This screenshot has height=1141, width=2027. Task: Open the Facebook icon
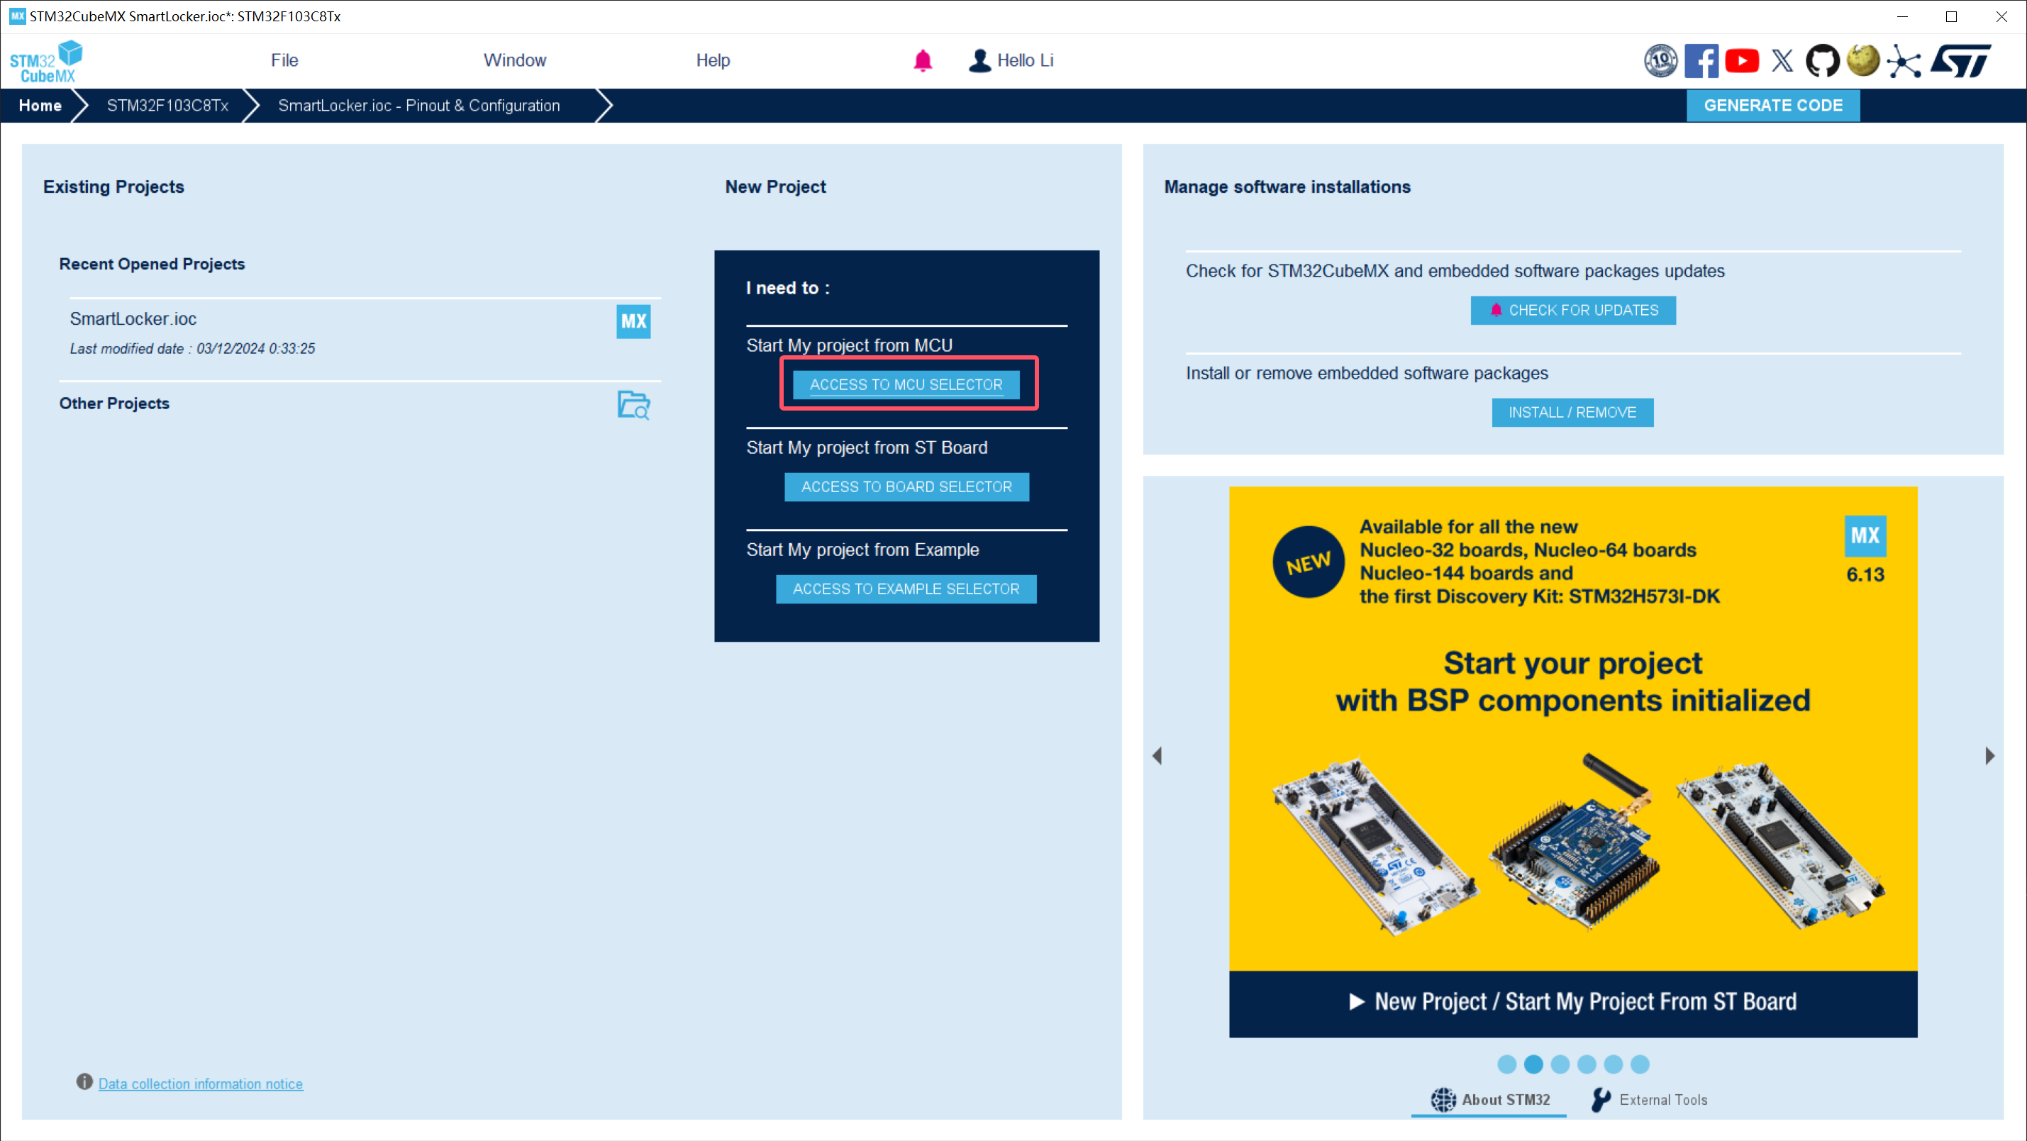(x=1701, y=60)
